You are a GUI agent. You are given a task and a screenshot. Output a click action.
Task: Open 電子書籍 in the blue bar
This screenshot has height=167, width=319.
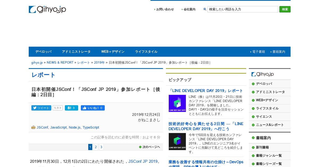tap(258, 52)
